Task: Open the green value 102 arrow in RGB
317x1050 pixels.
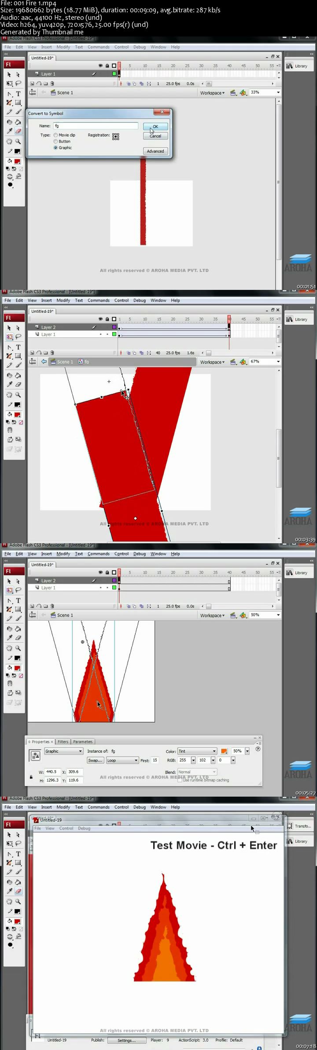Action: [213, 760]
